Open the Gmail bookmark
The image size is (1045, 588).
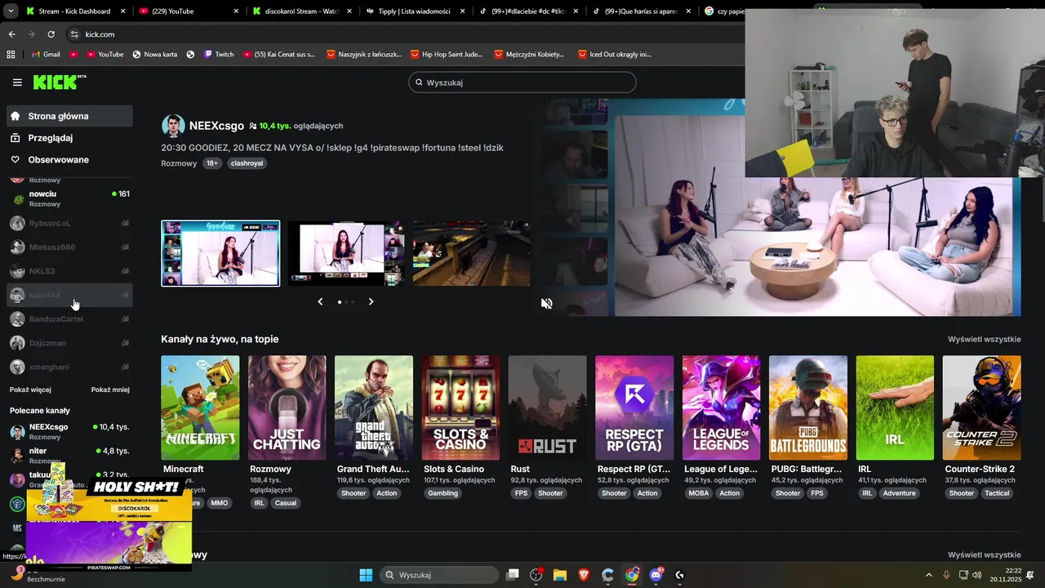46,54
